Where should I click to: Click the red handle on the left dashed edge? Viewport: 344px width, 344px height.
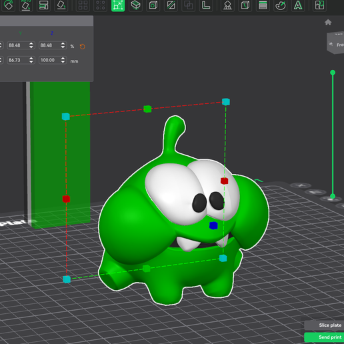(66, 199)
